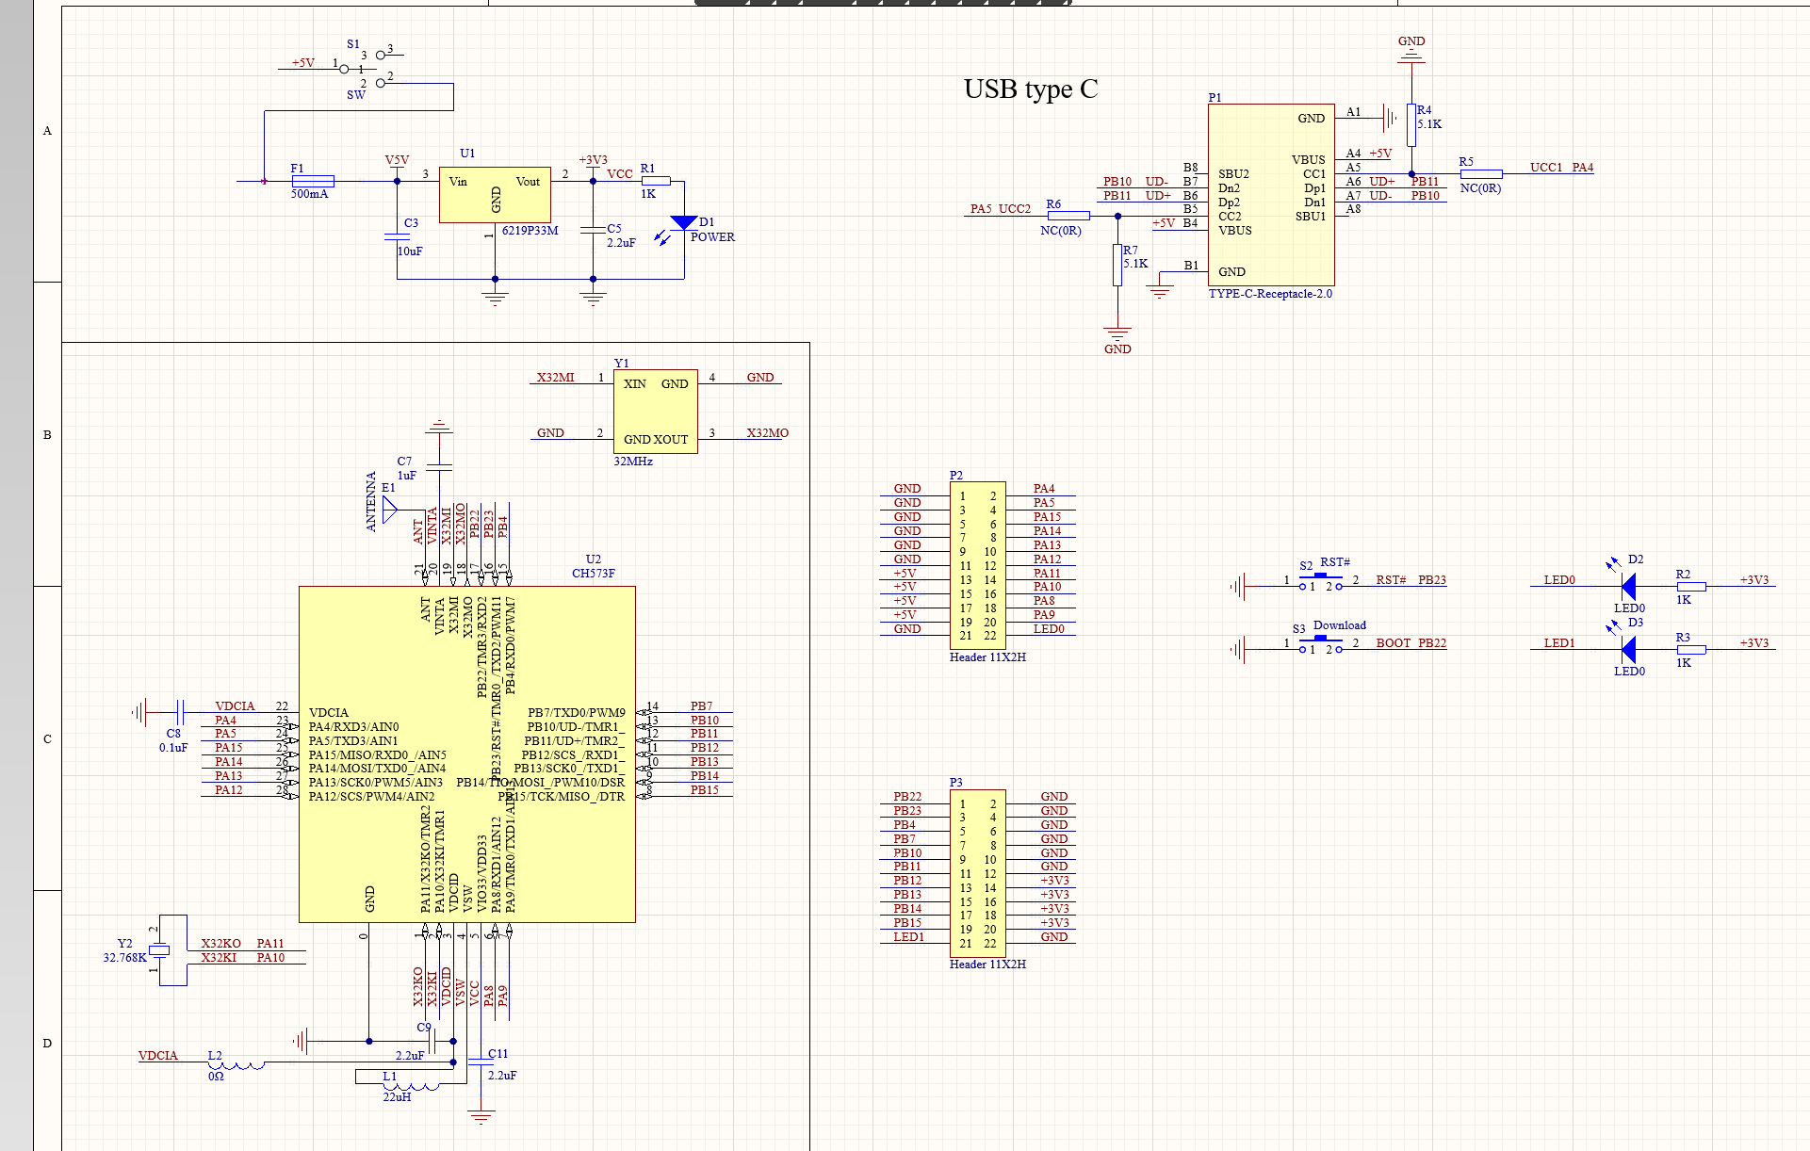Select resistor R1 next to VCC
This screenshot has height=1151, width=1810.
coord(656,181)
